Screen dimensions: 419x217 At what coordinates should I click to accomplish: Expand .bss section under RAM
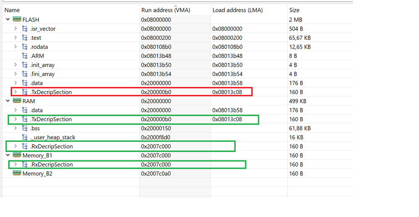coord(16,128)
